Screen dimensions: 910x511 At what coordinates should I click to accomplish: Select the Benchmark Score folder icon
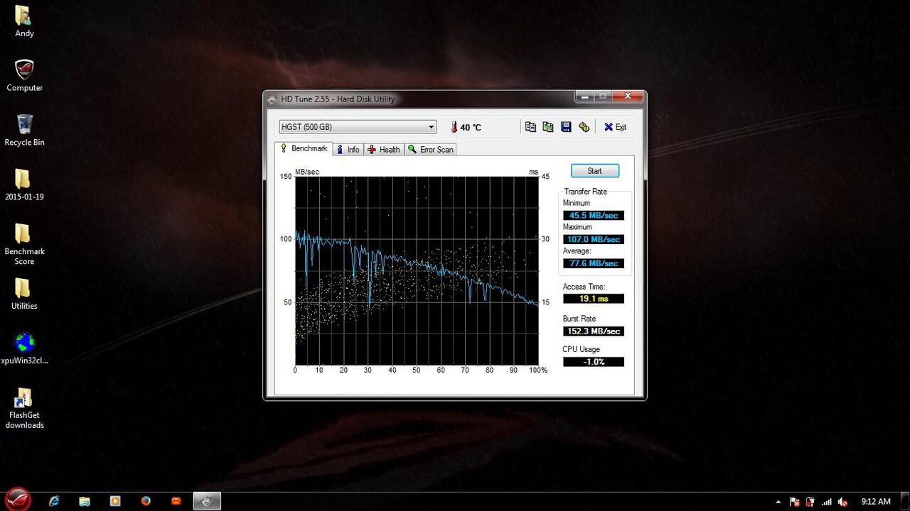[24, 245]
